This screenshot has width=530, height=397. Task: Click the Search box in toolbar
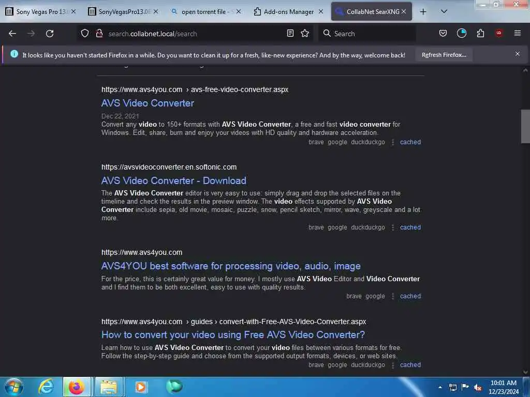pos(367,34)
